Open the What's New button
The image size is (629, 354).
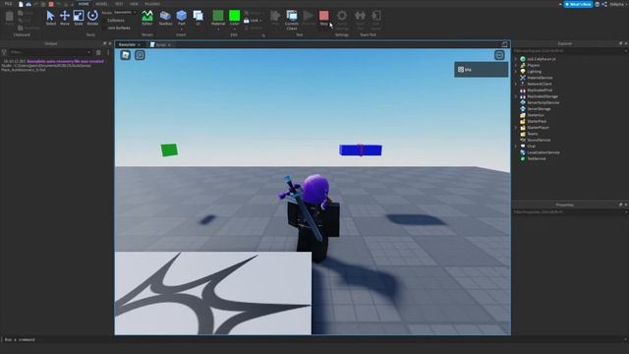pyautogui.click(x=578, y=4)
